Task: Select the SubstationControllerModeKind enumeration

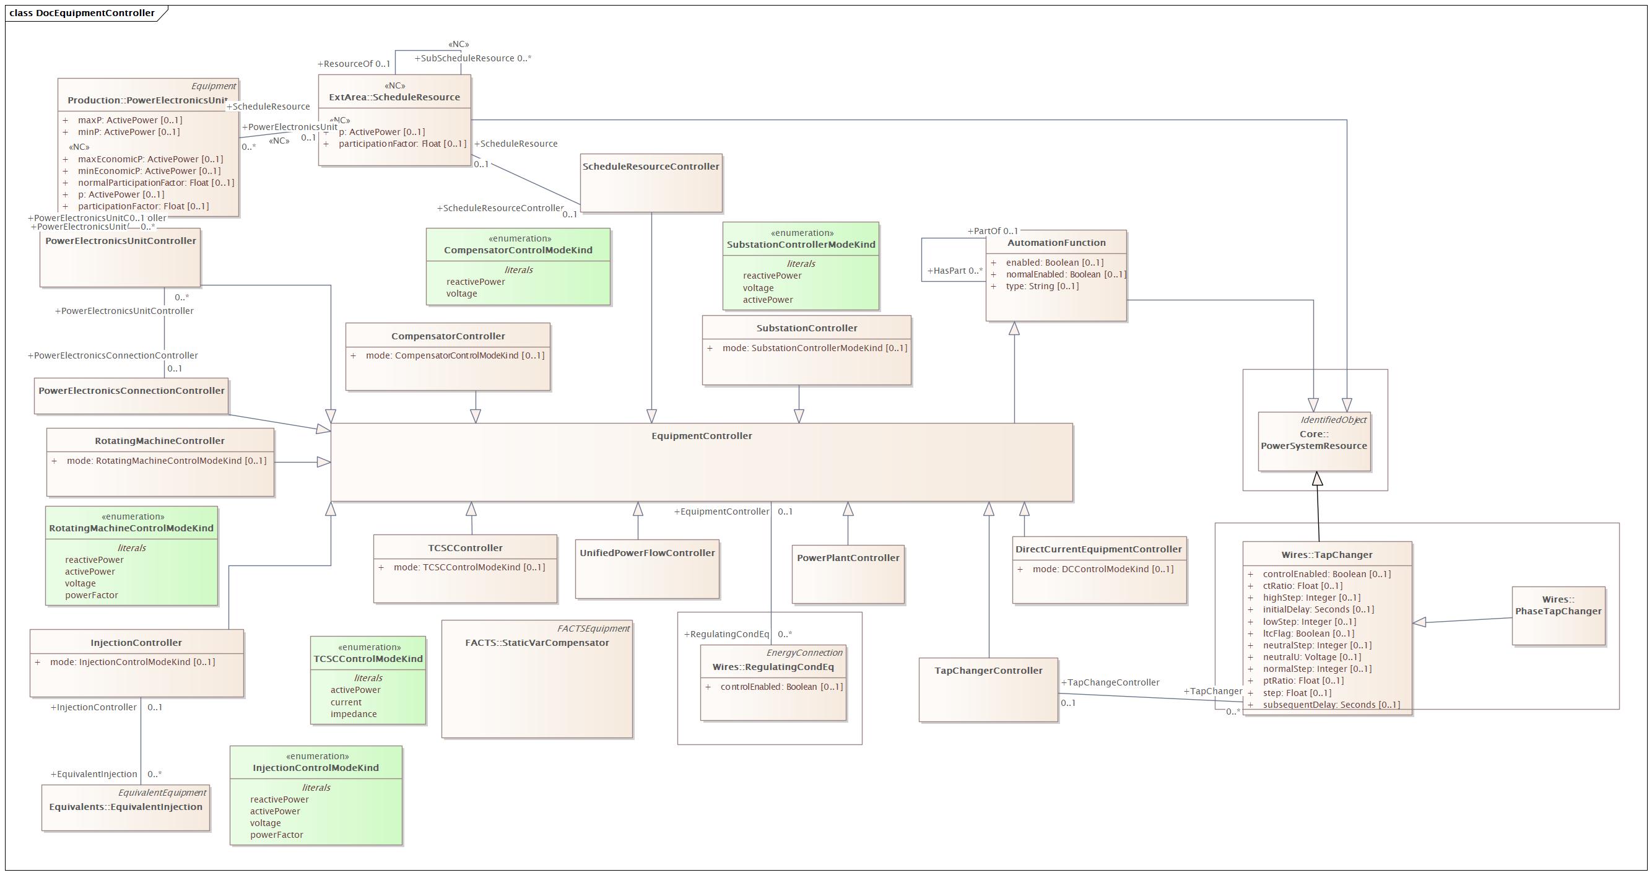Action: 802,244
